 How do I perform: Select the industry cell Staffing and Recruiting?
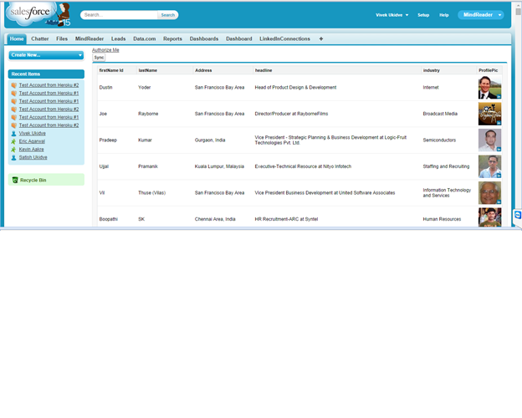(x=446, y=166)
